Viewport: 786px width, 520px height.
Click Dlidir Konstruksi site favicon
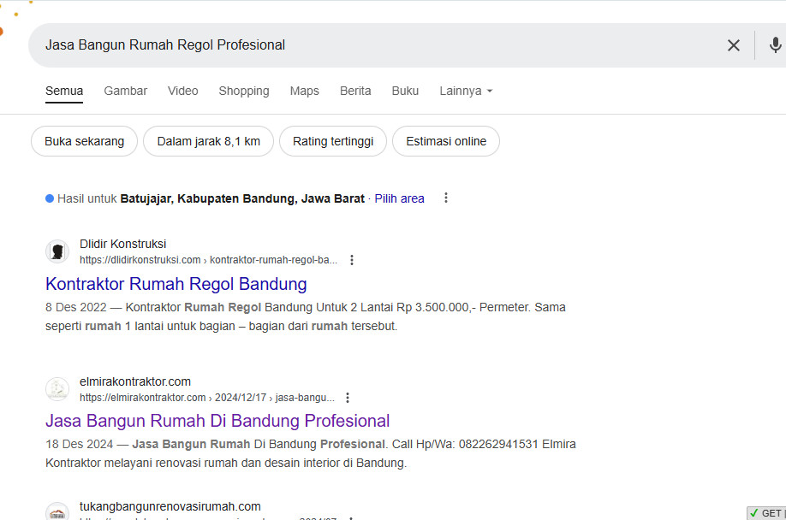[57, 251]
